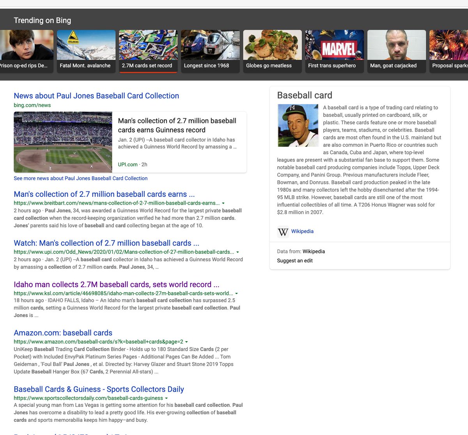Click the upi.com Odd_News green URL
468x435 pixels.
[124, 252]
